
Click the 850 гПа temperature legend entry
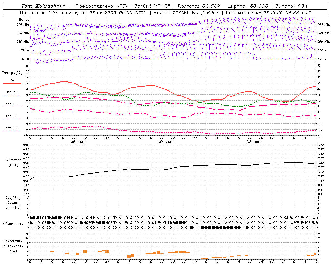pos(12,104)
